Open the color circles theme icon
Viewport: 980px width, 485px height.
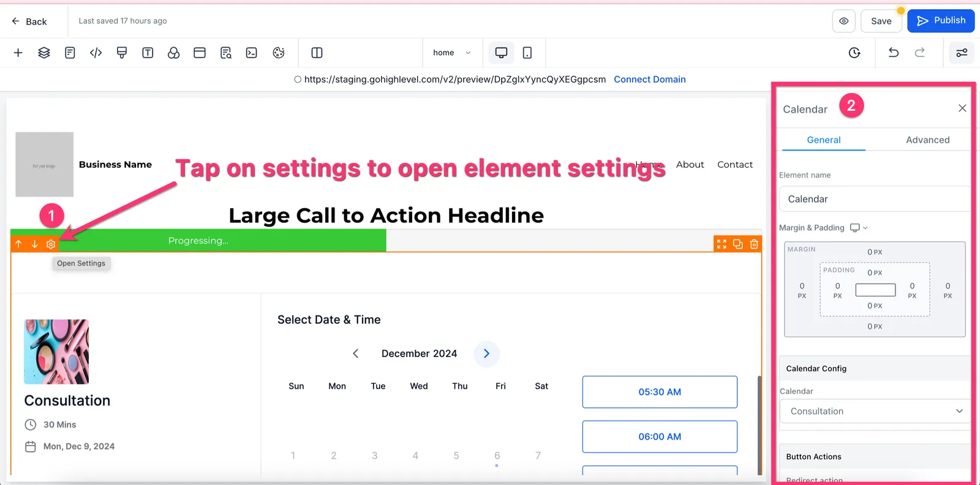point(174,53)
